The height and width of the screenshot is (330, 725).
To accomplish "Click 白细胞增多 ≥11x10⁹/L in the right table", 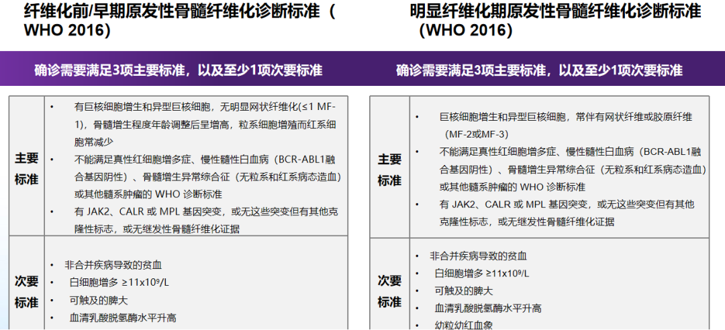I will [x=481, y=274].
